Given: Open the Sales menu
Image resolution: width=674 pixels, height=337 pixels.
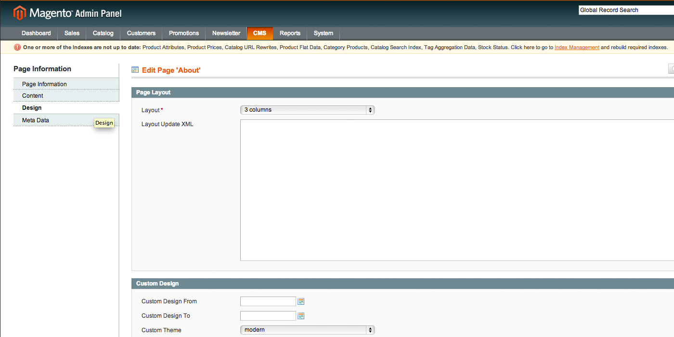Looking at the screenshot, I should point(72,33).
